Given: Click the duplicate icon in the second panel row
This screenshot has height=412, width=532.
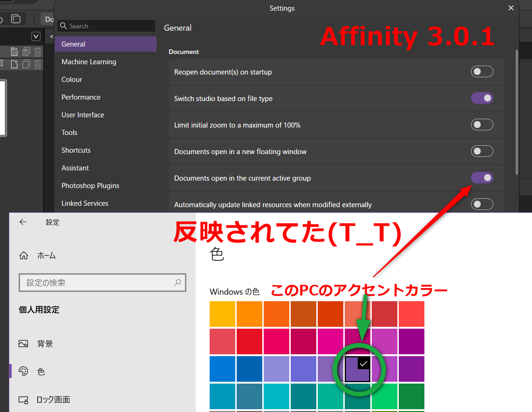Looking at the screenshot, I should point(26,64).
